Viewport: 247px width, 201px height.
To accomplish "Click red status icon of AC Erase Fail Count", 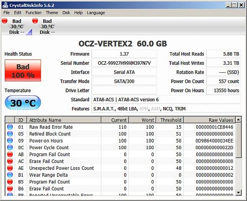I will coord(10,161).
